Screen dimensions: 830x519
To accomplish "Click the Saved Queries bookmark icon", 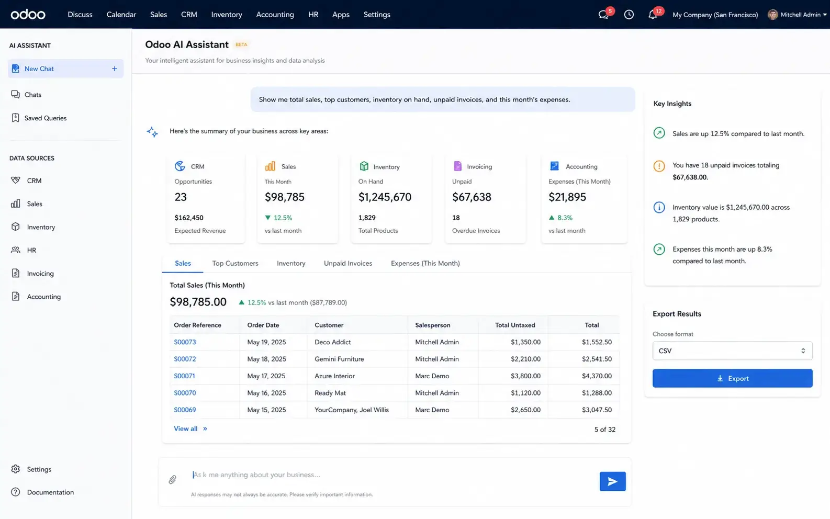I will pyautogui.click(x=16, y=118).
